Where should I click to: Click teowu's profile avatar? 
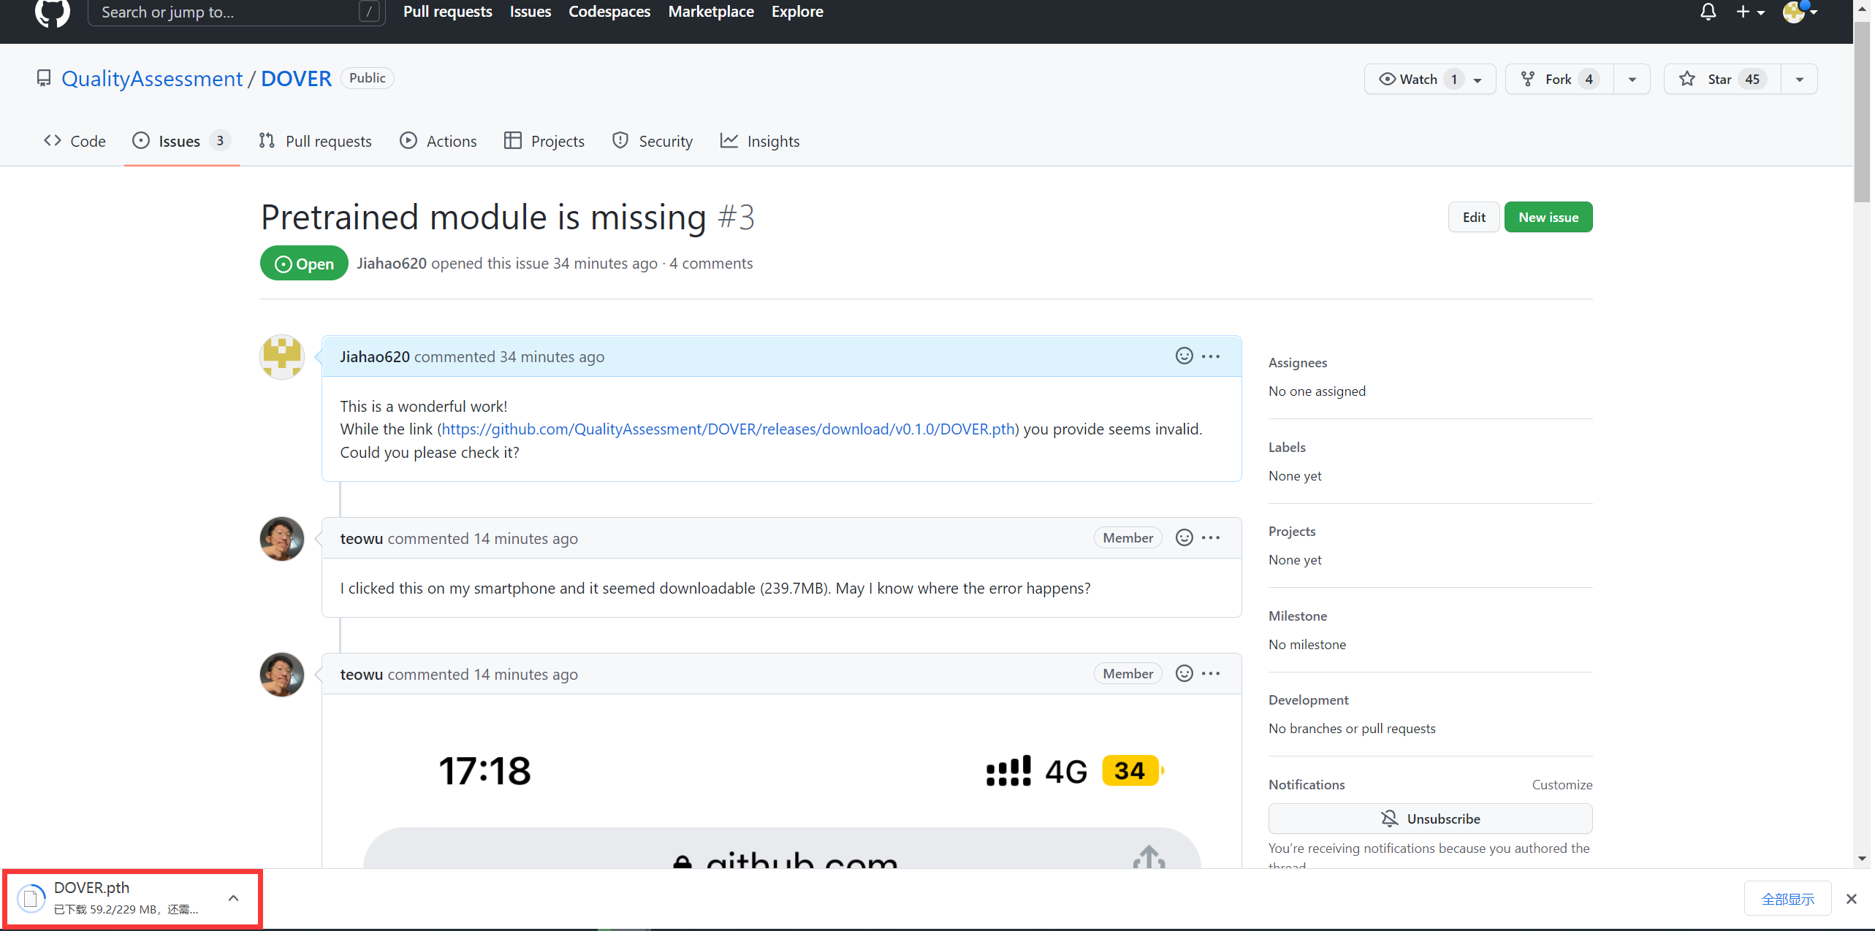click(281, 538)
